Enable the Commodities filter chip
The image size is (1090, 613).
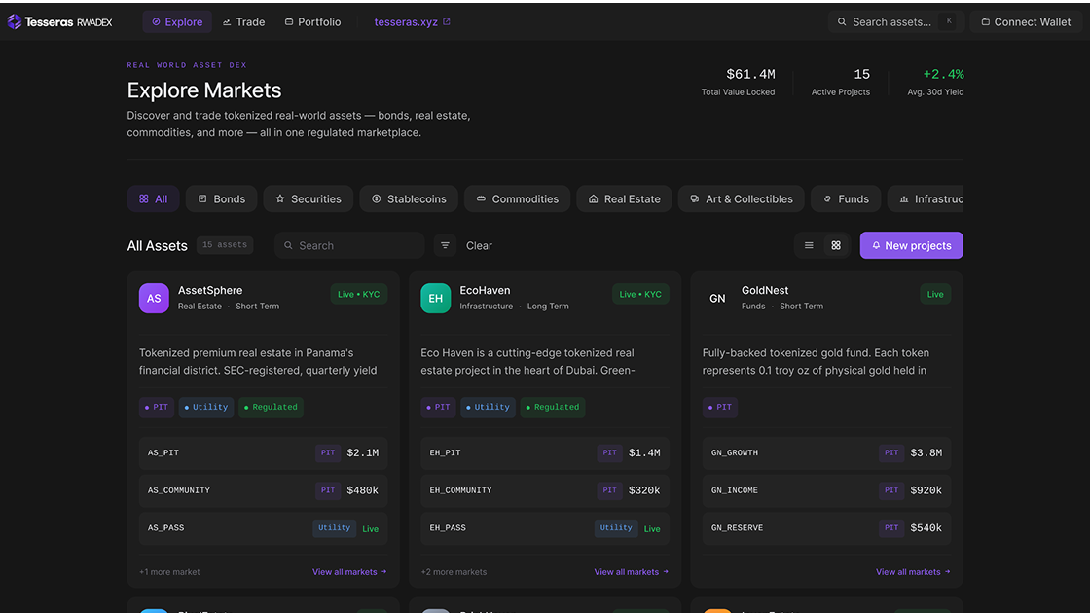coord(517,198)
